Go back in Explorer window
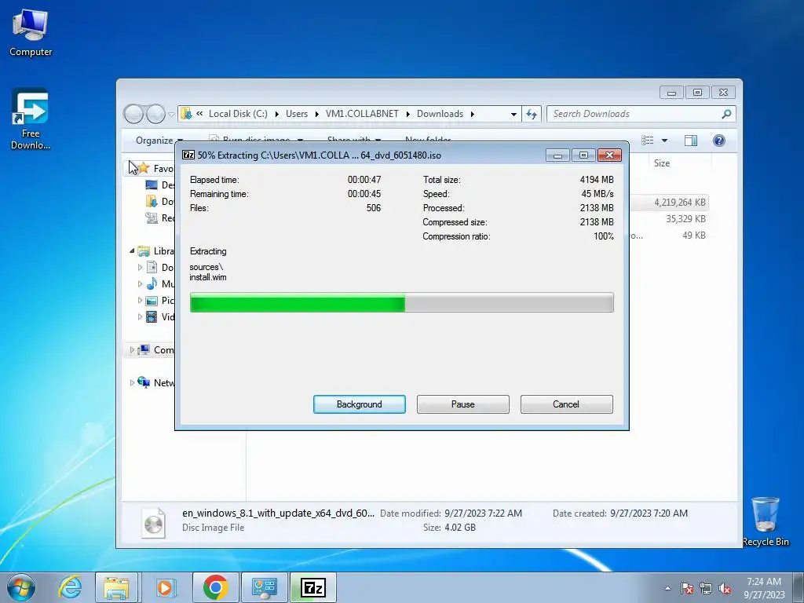The width and height of the screenshot is (804, 603). point(133,114)
